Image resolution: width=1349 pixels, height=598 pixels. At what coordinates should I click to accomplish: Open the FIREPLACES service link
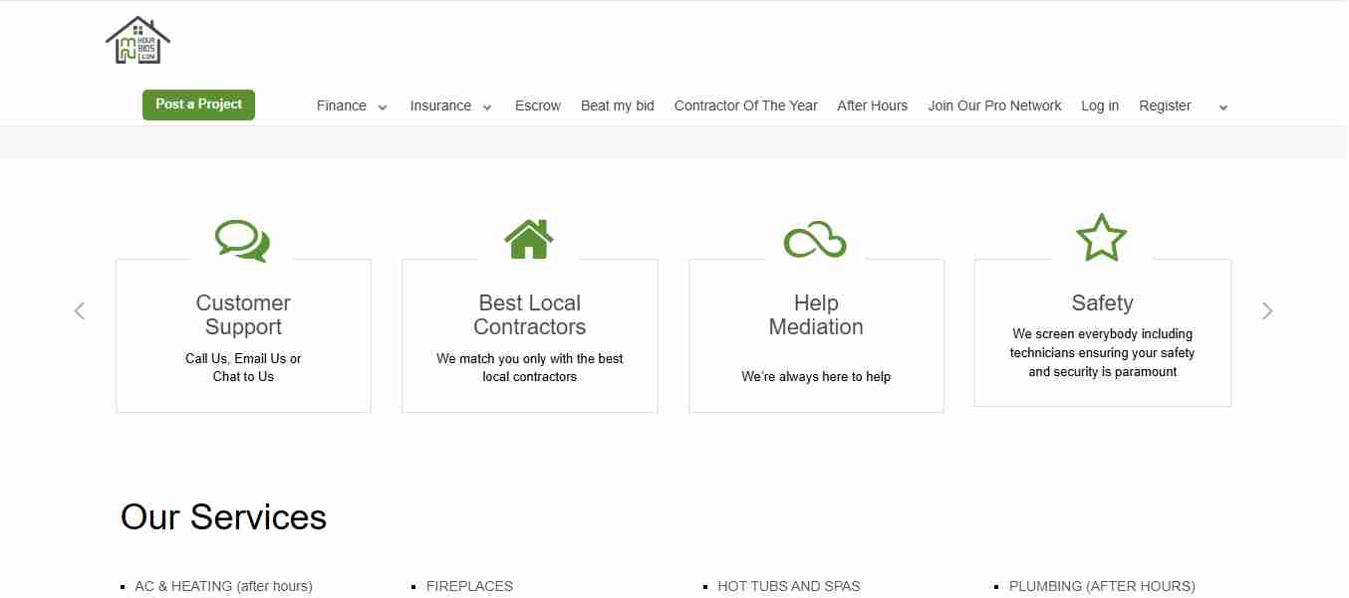(x=469, y=586)
